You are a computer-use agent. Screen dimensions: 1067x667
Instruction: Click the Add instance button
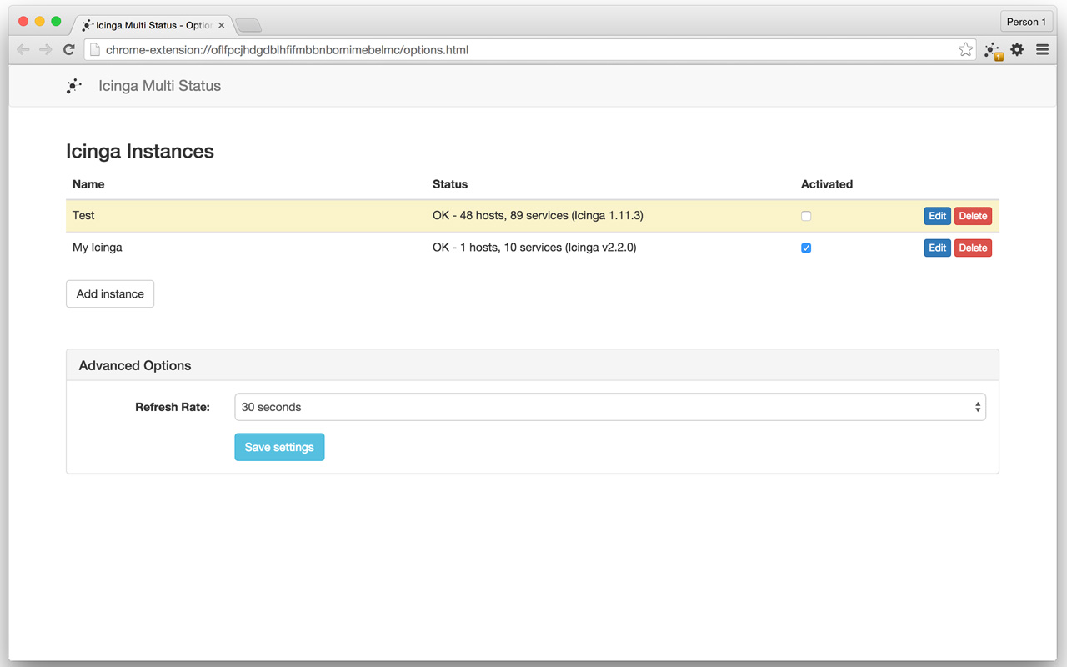(109, 293)
